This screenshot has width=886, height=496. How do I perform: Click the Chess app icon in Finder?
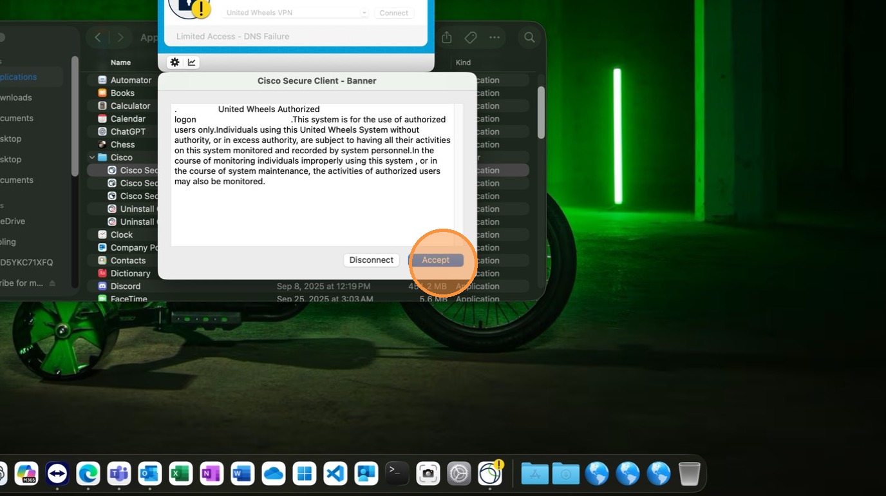click(102, 144)
